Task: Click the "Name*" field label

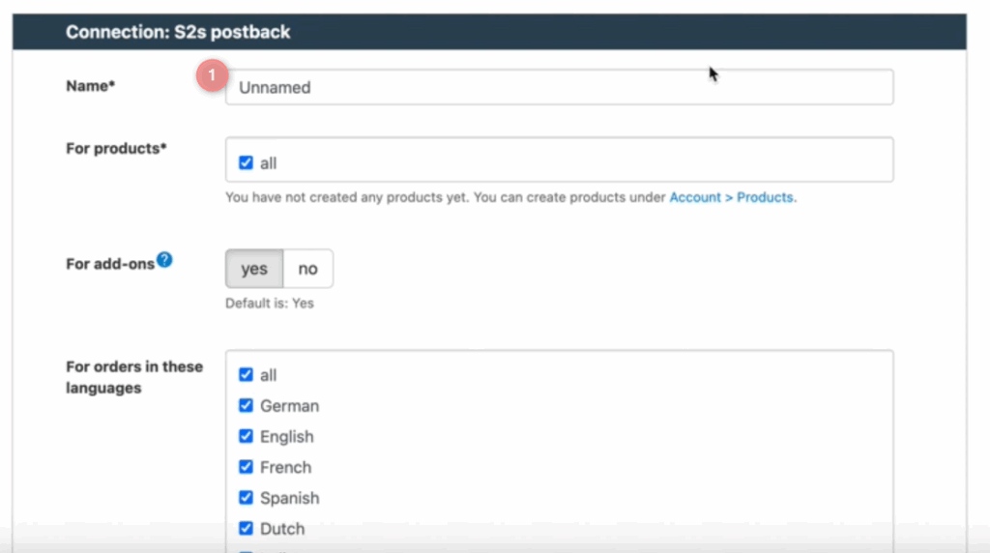Action: pos(90,86)
